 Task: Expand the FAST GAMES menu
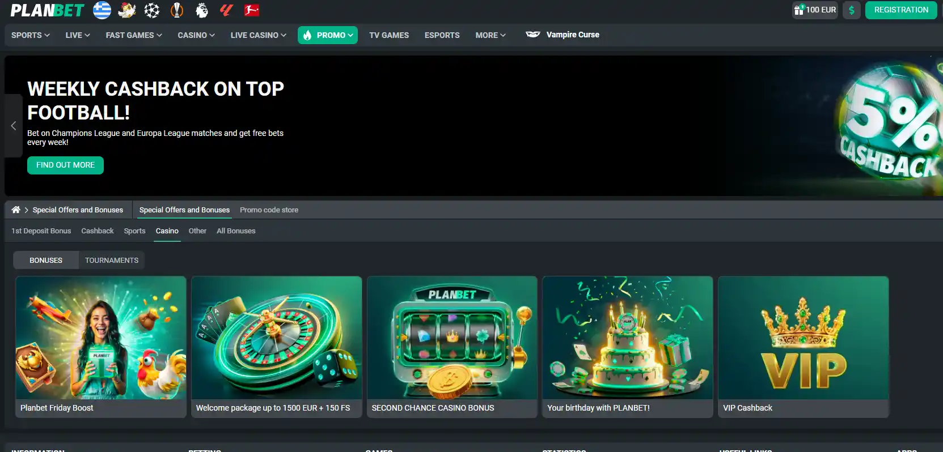click(x=134, y=35)
